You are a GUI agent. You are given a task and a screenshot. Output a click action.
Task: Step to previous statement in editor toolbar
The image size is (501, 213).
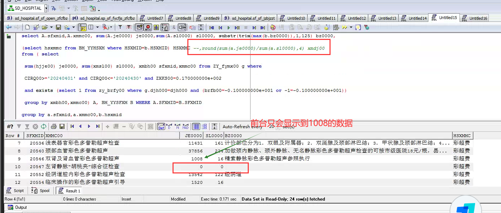click(x=220, y=27)
